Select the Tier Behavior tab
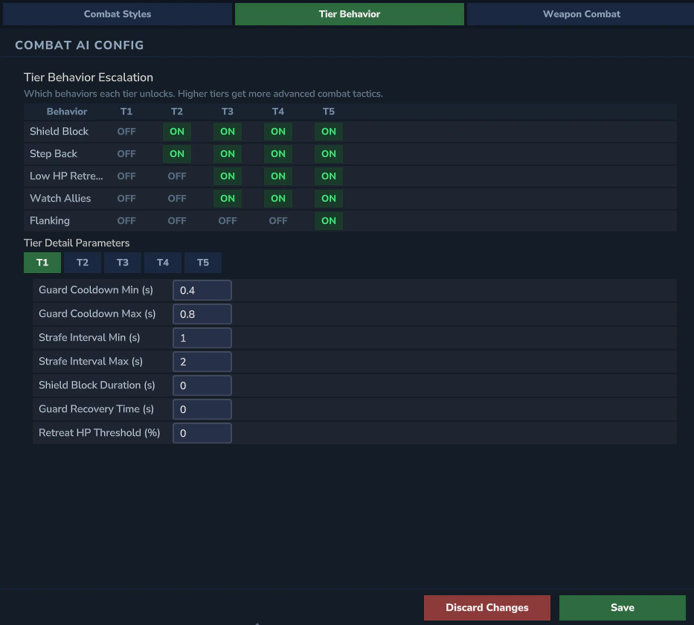The image size is (694, 625). coord(349,13)
